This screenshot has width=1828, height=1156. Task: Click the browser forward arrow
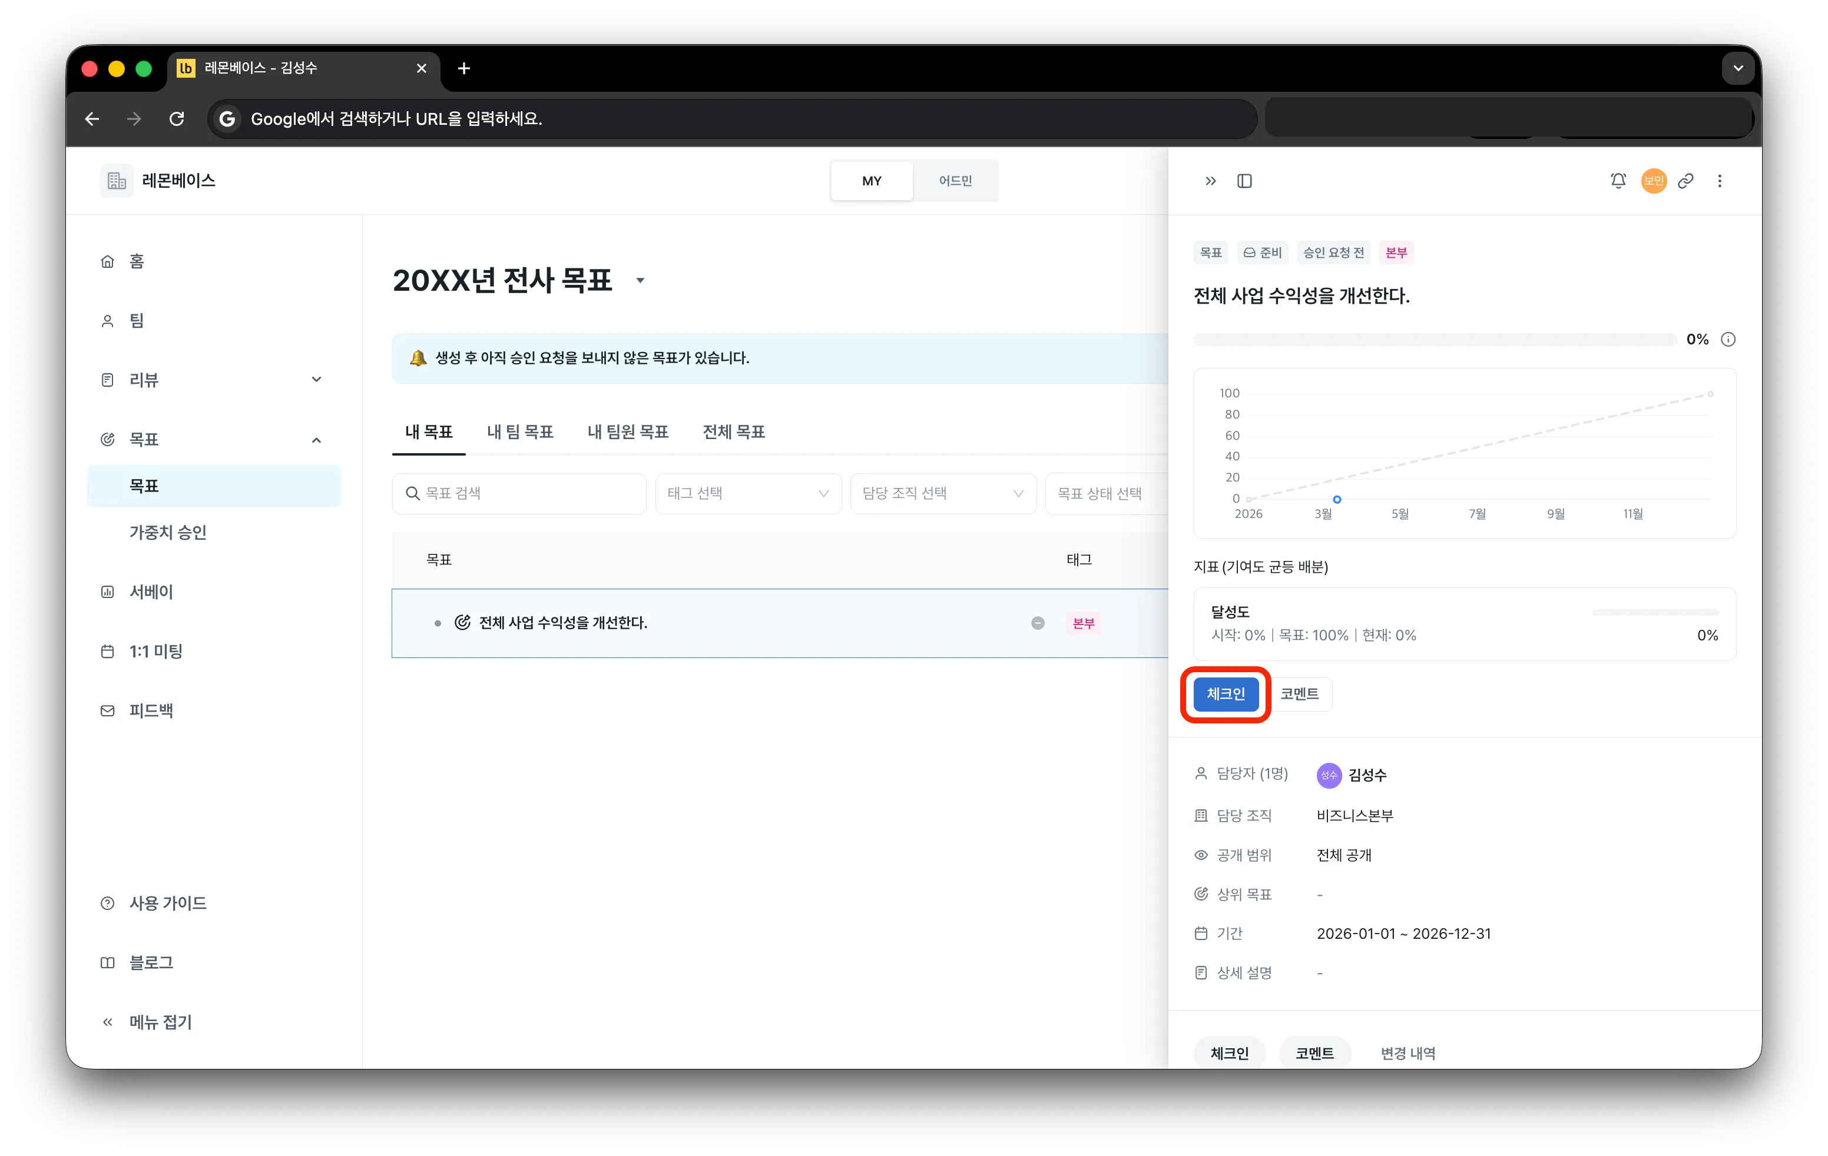tap(134, 119)
